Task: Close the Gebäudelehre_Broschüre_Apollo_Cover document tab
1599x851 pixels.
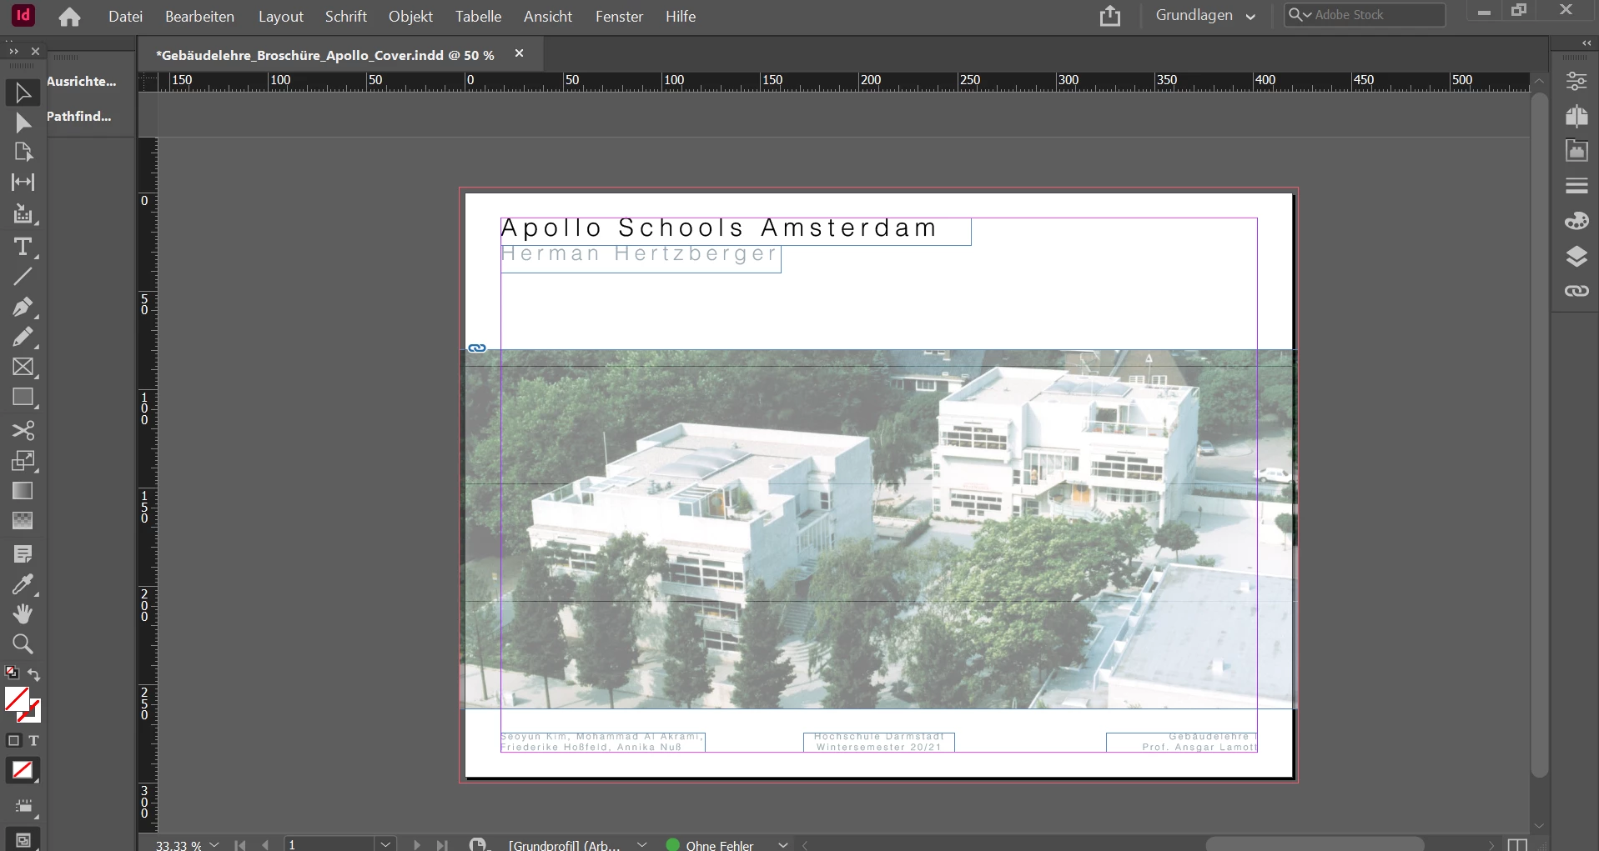Action: point(519,53)
